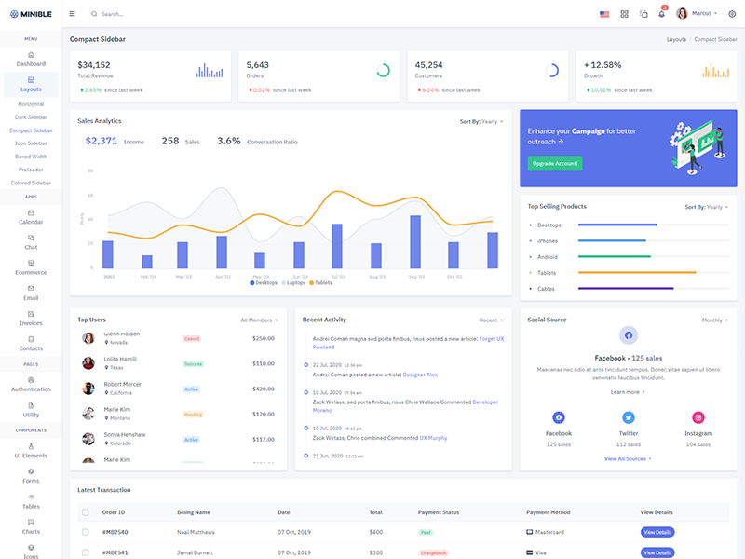Check the box for order #MB2540
This screenshot has height=559, width=745.
point(86,532)
